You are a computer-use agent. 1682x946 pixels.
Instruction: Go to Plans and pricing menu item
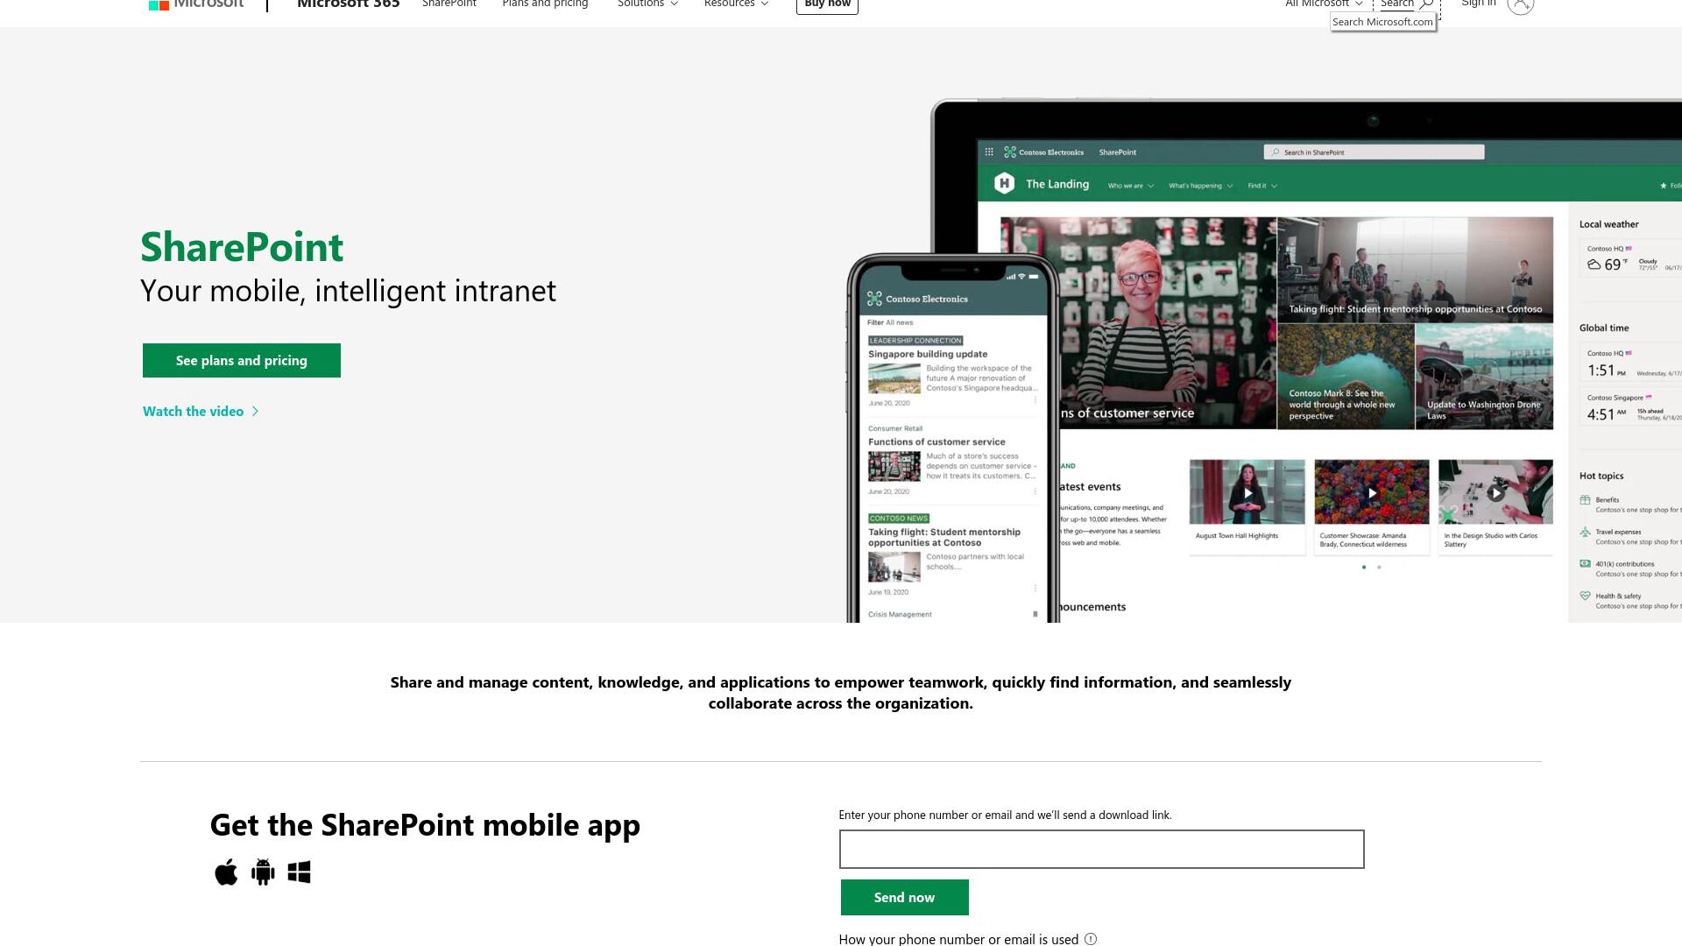pos(545,4)
